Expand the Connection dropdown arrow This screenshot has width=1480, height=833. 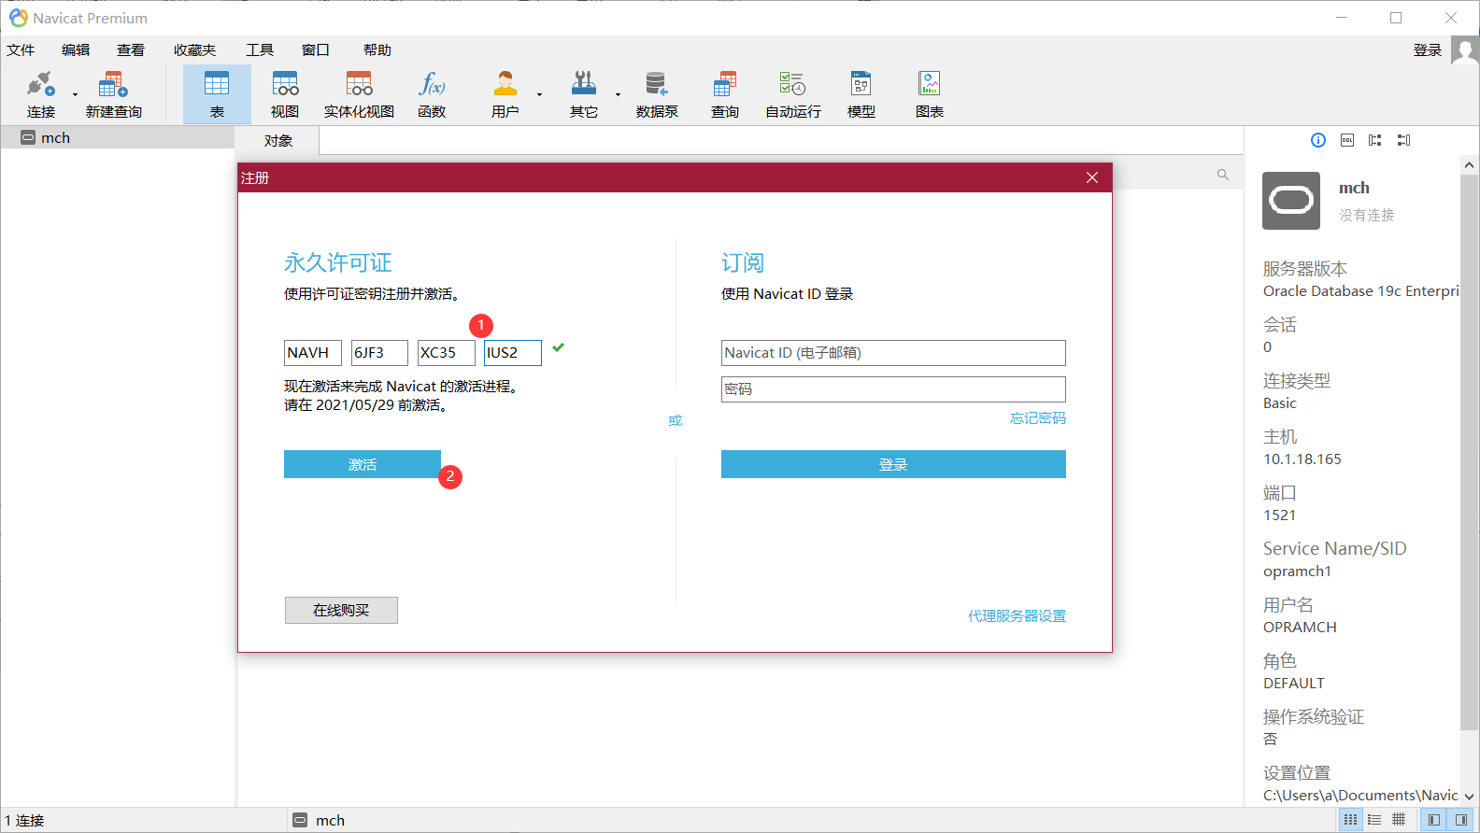tap(76, 94)
